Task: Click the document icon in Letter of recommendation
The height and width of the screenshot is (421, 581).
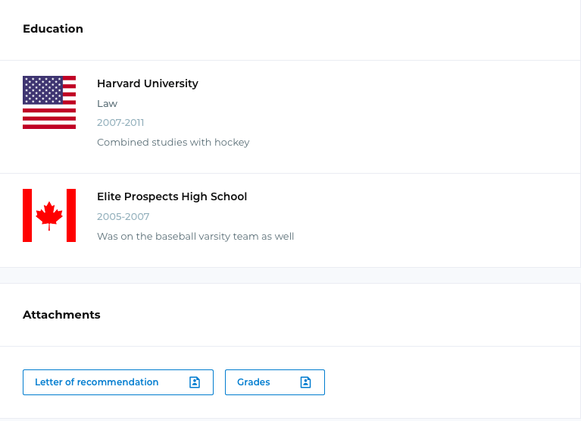Action: [195, 382]
